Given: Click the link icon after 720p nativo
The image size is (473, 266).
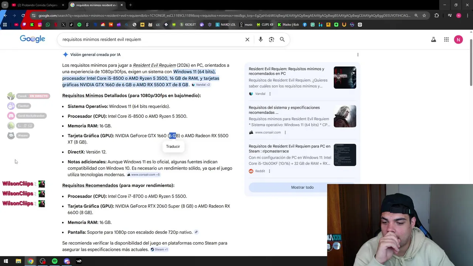Looking at the screenshot, I should click(x=196, y=232).
